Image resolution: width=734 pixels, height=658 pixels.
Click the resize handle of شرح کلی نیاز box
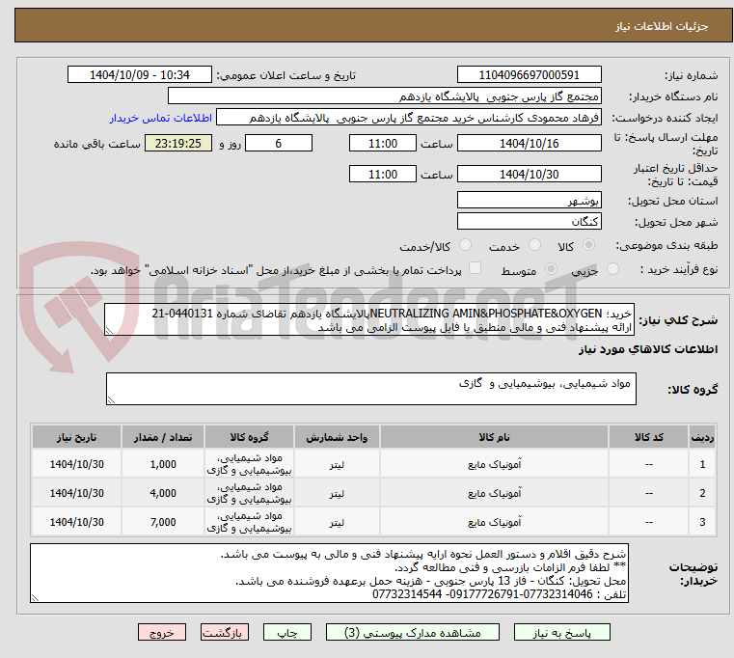click(109, 331)
